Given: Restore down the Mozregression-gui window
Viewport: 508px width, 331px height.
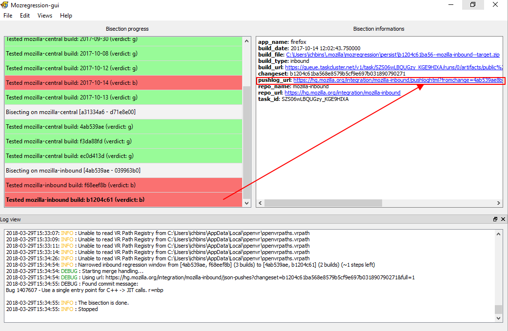Looking at the screenshot, I should 473,5.
